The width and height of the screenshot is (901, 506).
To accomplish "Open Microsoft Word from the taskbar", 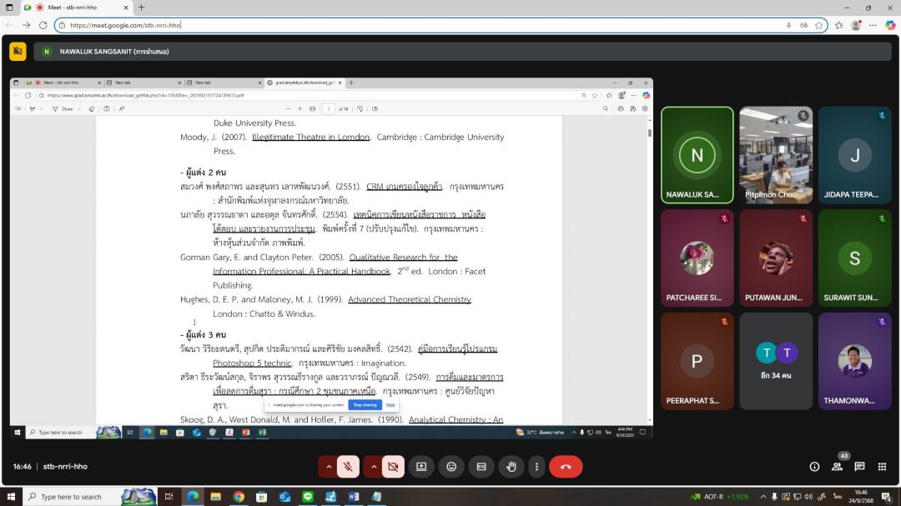I will pos(353,497).
